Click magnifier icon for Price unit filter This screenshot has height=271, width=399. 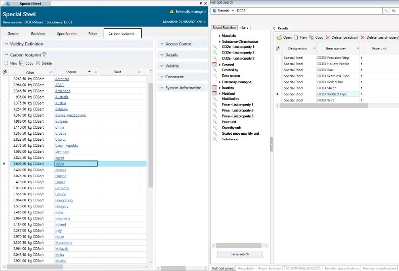[x=215, y=122]
